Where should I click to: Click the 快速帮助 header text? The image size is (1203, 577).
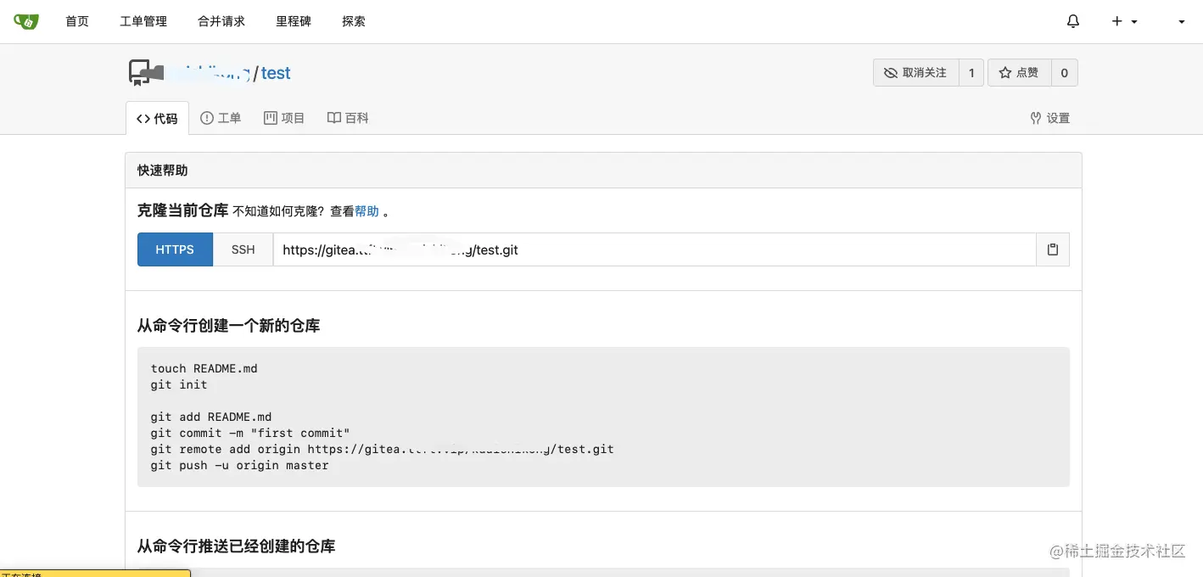click(163, 171)
